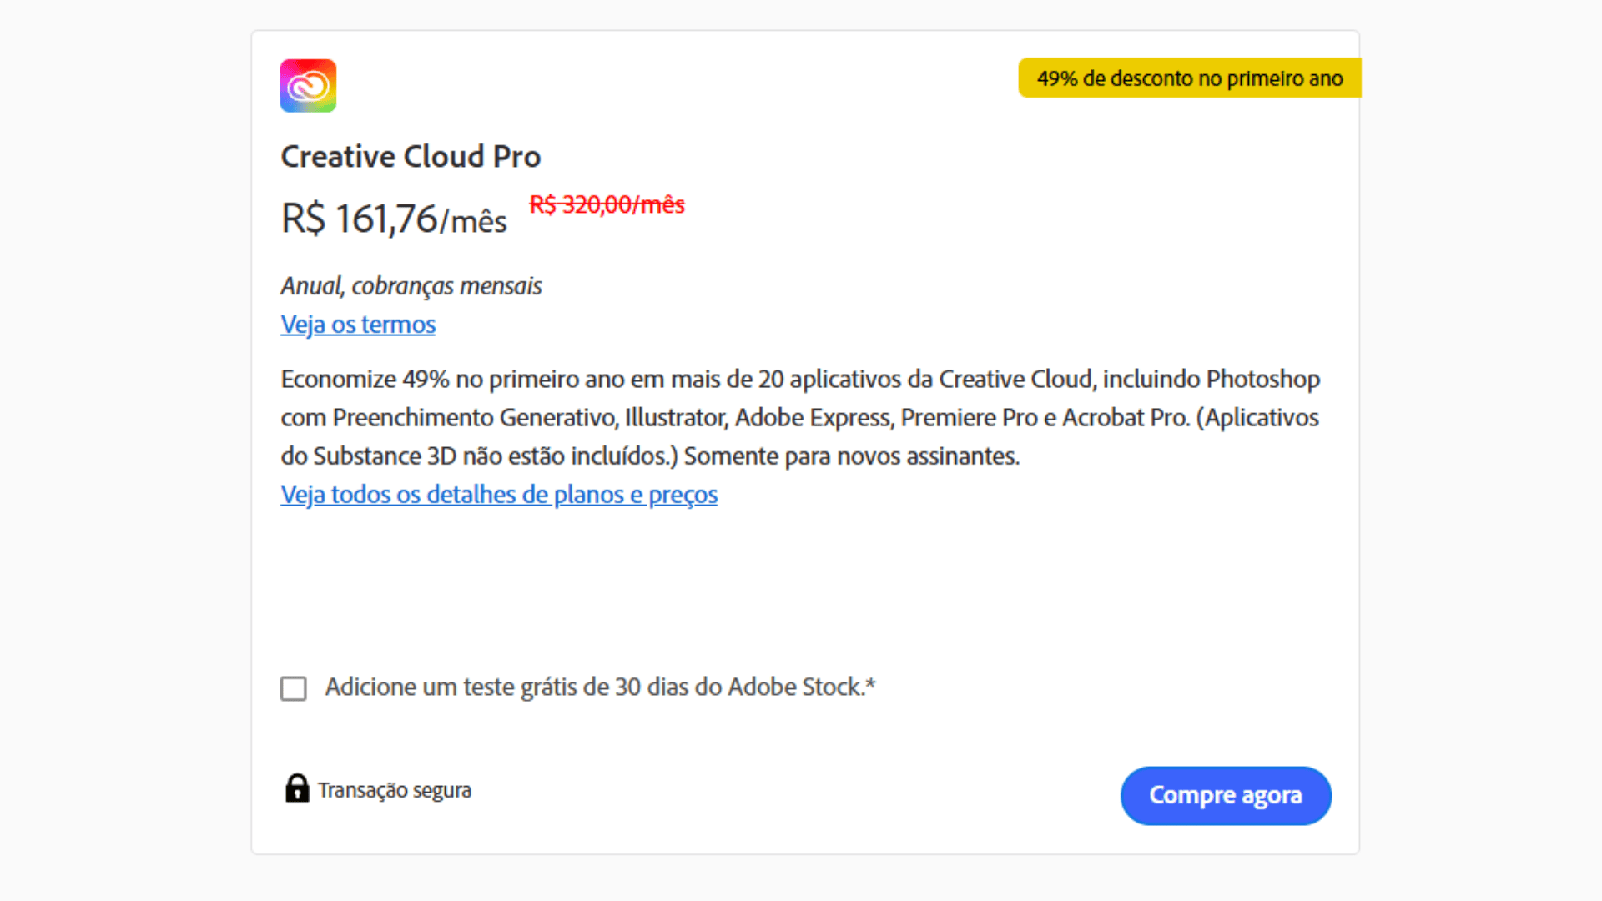
Task: Click the 49% de desconto yellow badge
Action: (x=1188, y=78)
